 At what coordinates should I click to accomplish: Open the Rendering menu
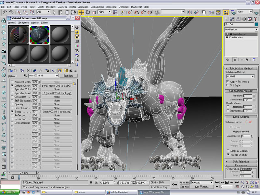point(111,7)
